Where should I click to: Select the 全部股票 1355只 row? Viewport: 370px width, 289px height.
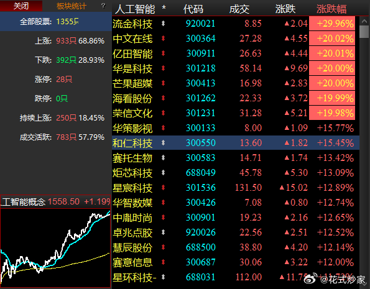point(56,22)
